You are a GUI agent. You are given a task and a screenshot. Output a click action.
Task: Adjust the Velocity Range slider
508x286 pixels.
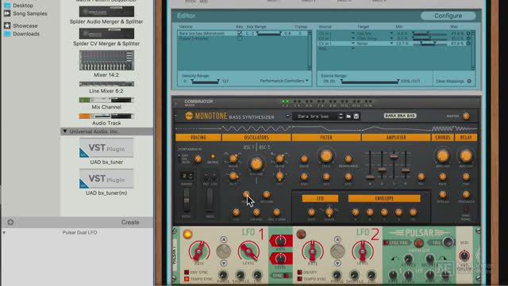tap(205, 82)
